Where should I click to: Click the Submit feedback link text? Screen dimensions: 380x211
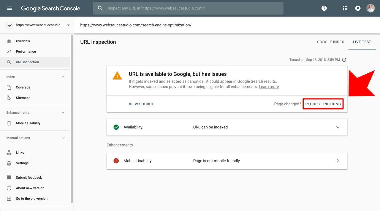point(29,178)
